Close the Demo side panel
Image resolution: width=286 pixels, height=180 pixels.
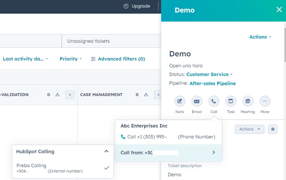279,10
